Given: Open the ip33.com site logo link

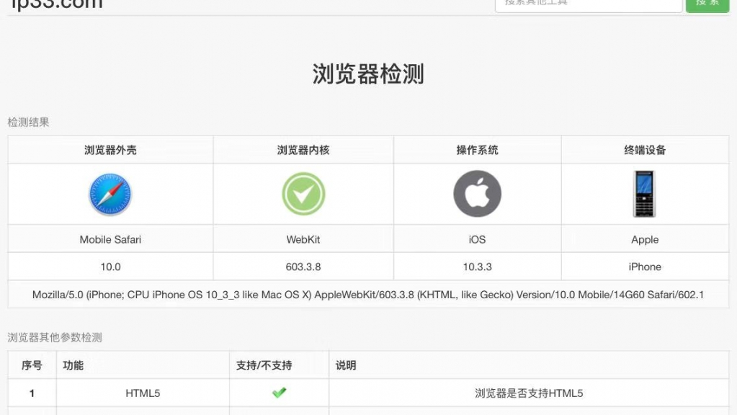Looking at the screenshot, I should click(x=56, y=5).
